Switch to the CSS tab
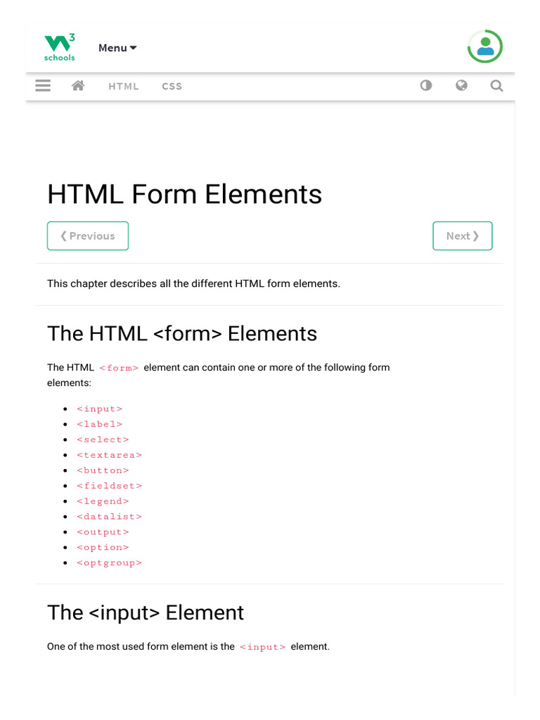Viewport: 540px width, 720px height. (x=172, y=86)
